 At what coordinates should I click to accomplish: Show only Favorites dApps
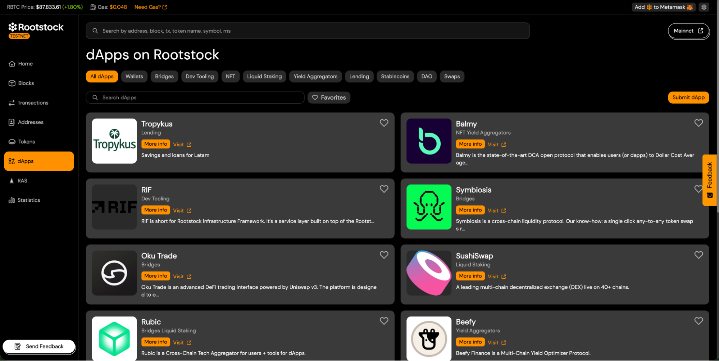329,97
